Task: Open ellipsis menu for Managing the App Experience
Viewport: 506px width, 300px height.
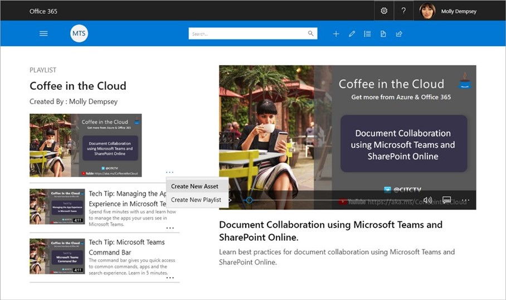Action: pyautogui.click(x=170, y=228)
